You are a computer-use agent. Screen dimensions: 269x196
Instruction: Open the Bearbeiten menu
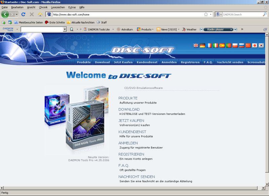point(17,7)
